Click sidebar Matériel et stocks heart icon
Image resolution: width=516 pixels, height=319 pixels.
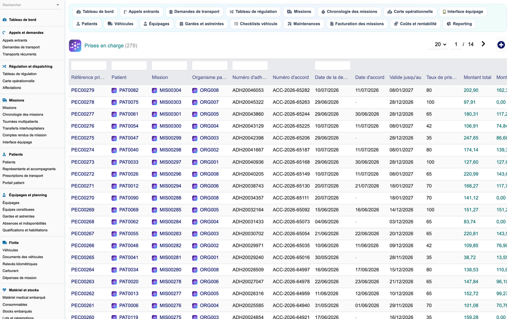(4, 290)
